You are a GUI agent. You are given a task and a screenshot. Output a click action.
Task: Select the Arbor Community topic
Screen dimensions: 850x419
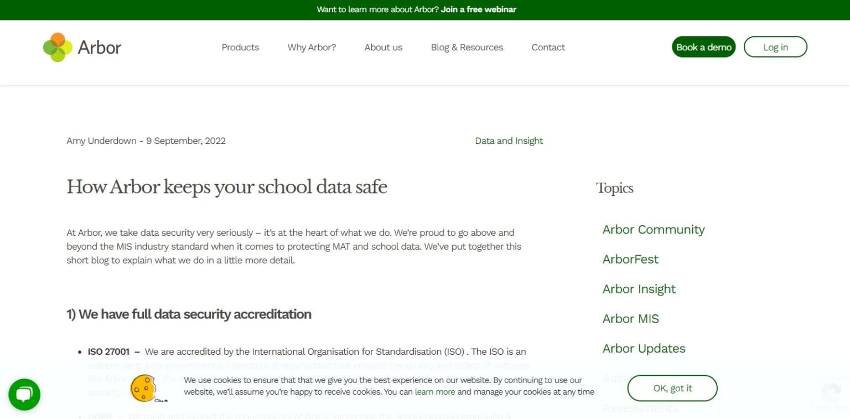653,230
